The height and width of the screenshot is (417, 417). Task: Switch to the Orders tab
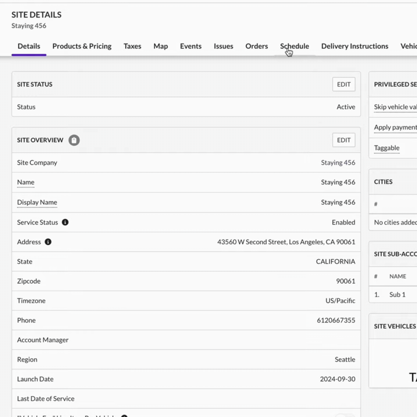(257, 46)
